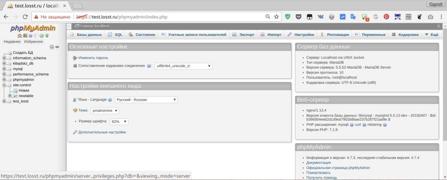Image resolution: width=447 pixels, height=180 pixels.
Task: Open the Chrome three-dot menu
Action: 441,17
